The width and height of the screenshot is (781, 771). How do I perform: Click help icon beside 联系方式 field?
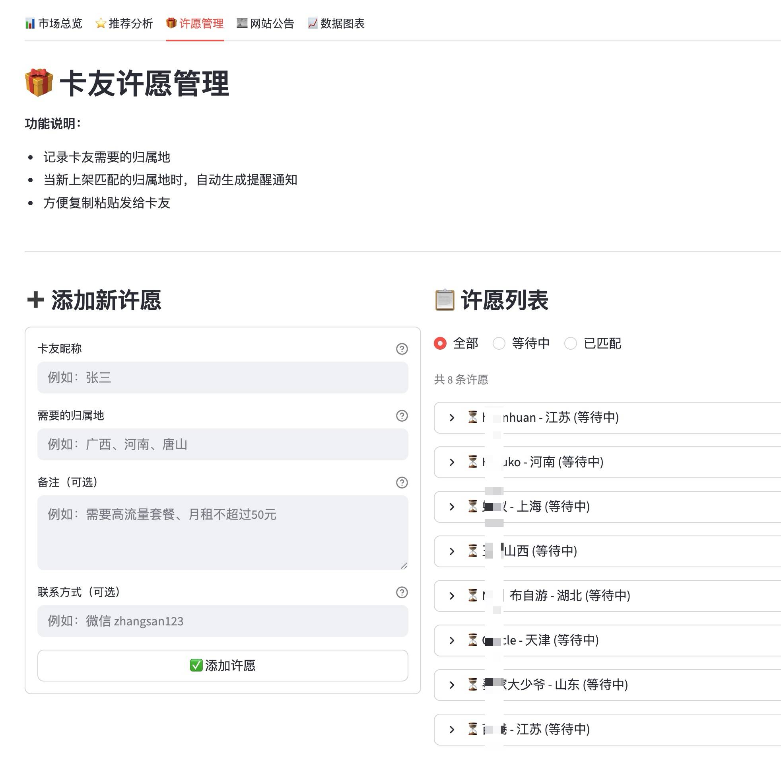[x=401, y=592]
